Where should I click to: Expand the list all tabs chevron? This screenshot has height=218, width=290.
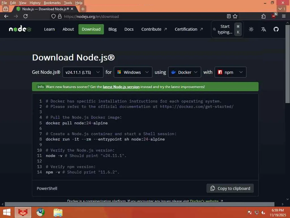[282, 9]
